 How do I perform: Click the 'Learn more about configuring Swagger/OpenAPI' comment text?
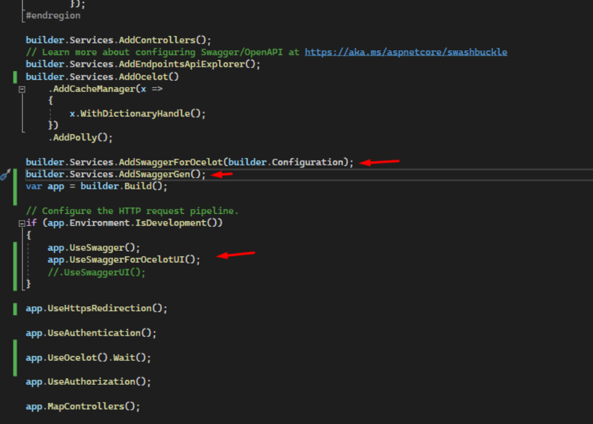pyautogui.click(x=163, y=52)
